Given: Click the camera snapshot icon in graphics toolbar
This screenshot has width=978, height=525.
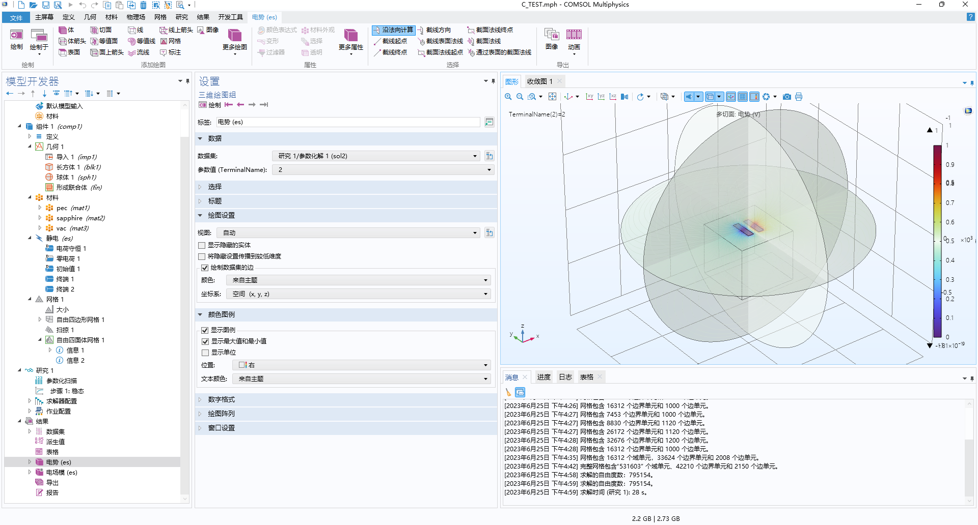Looking at the screenshot, I should (x=787, y=97).
